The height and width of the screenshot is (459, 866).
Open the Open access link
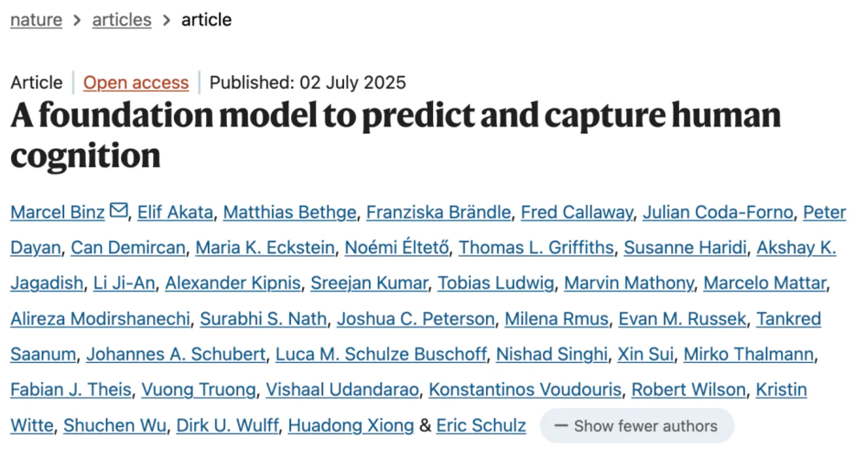136,83
